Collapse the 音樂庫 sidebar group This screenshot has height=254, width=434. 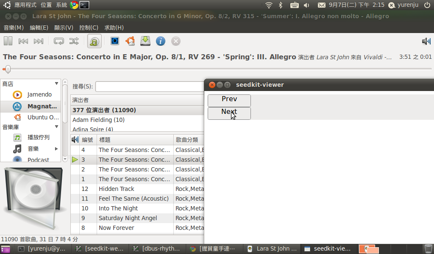(x=56, y=127)
